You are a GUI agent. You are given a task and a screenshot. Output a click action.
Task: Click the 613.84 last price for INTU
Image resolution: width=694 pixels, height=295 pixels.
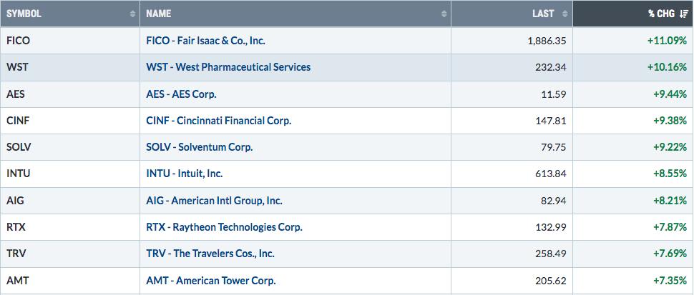(550, 174)
